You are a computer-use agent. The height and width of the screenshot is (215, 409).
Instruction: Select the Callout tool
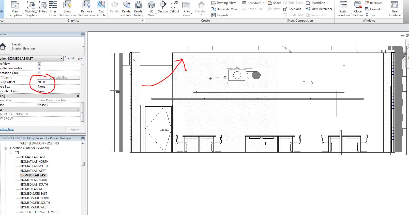[174, 5]
